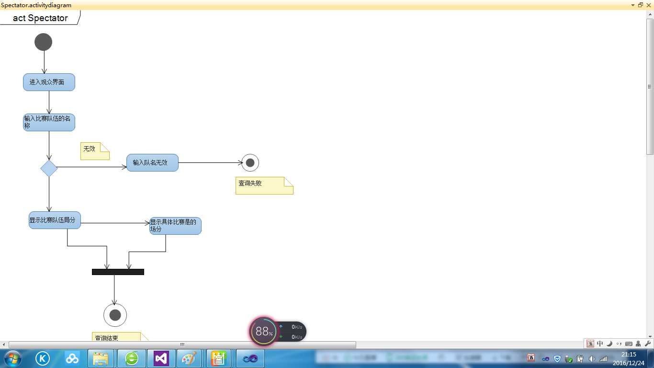Click the infinity icon in system tray

coord(545,358)
